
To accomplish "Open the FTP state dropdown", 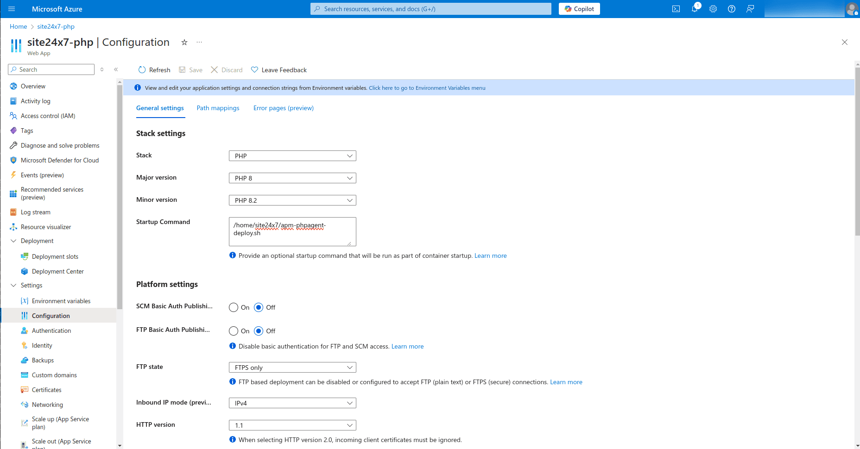I will 292,367.
